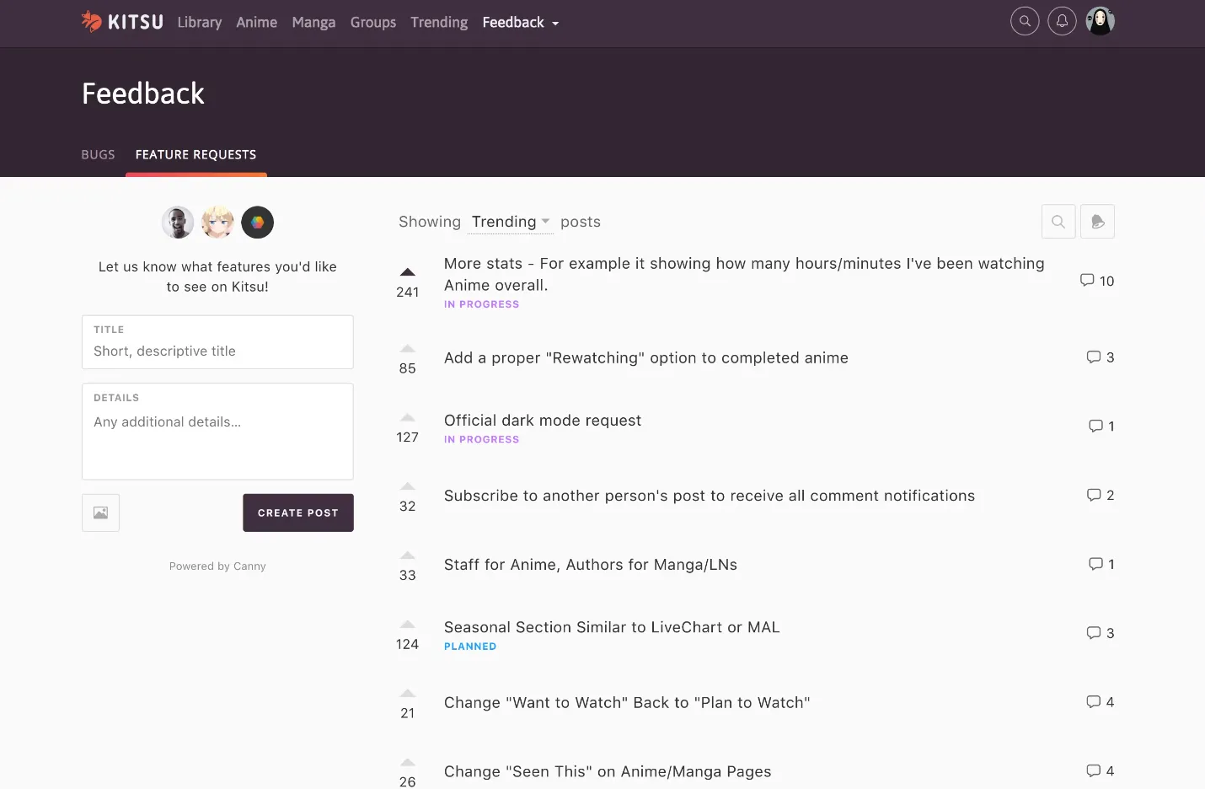Open 'Change Seen This on Anime/Manga Pages' post
Image resolution: width=1205 pixels, height=789 pixels.
[608, 771]
